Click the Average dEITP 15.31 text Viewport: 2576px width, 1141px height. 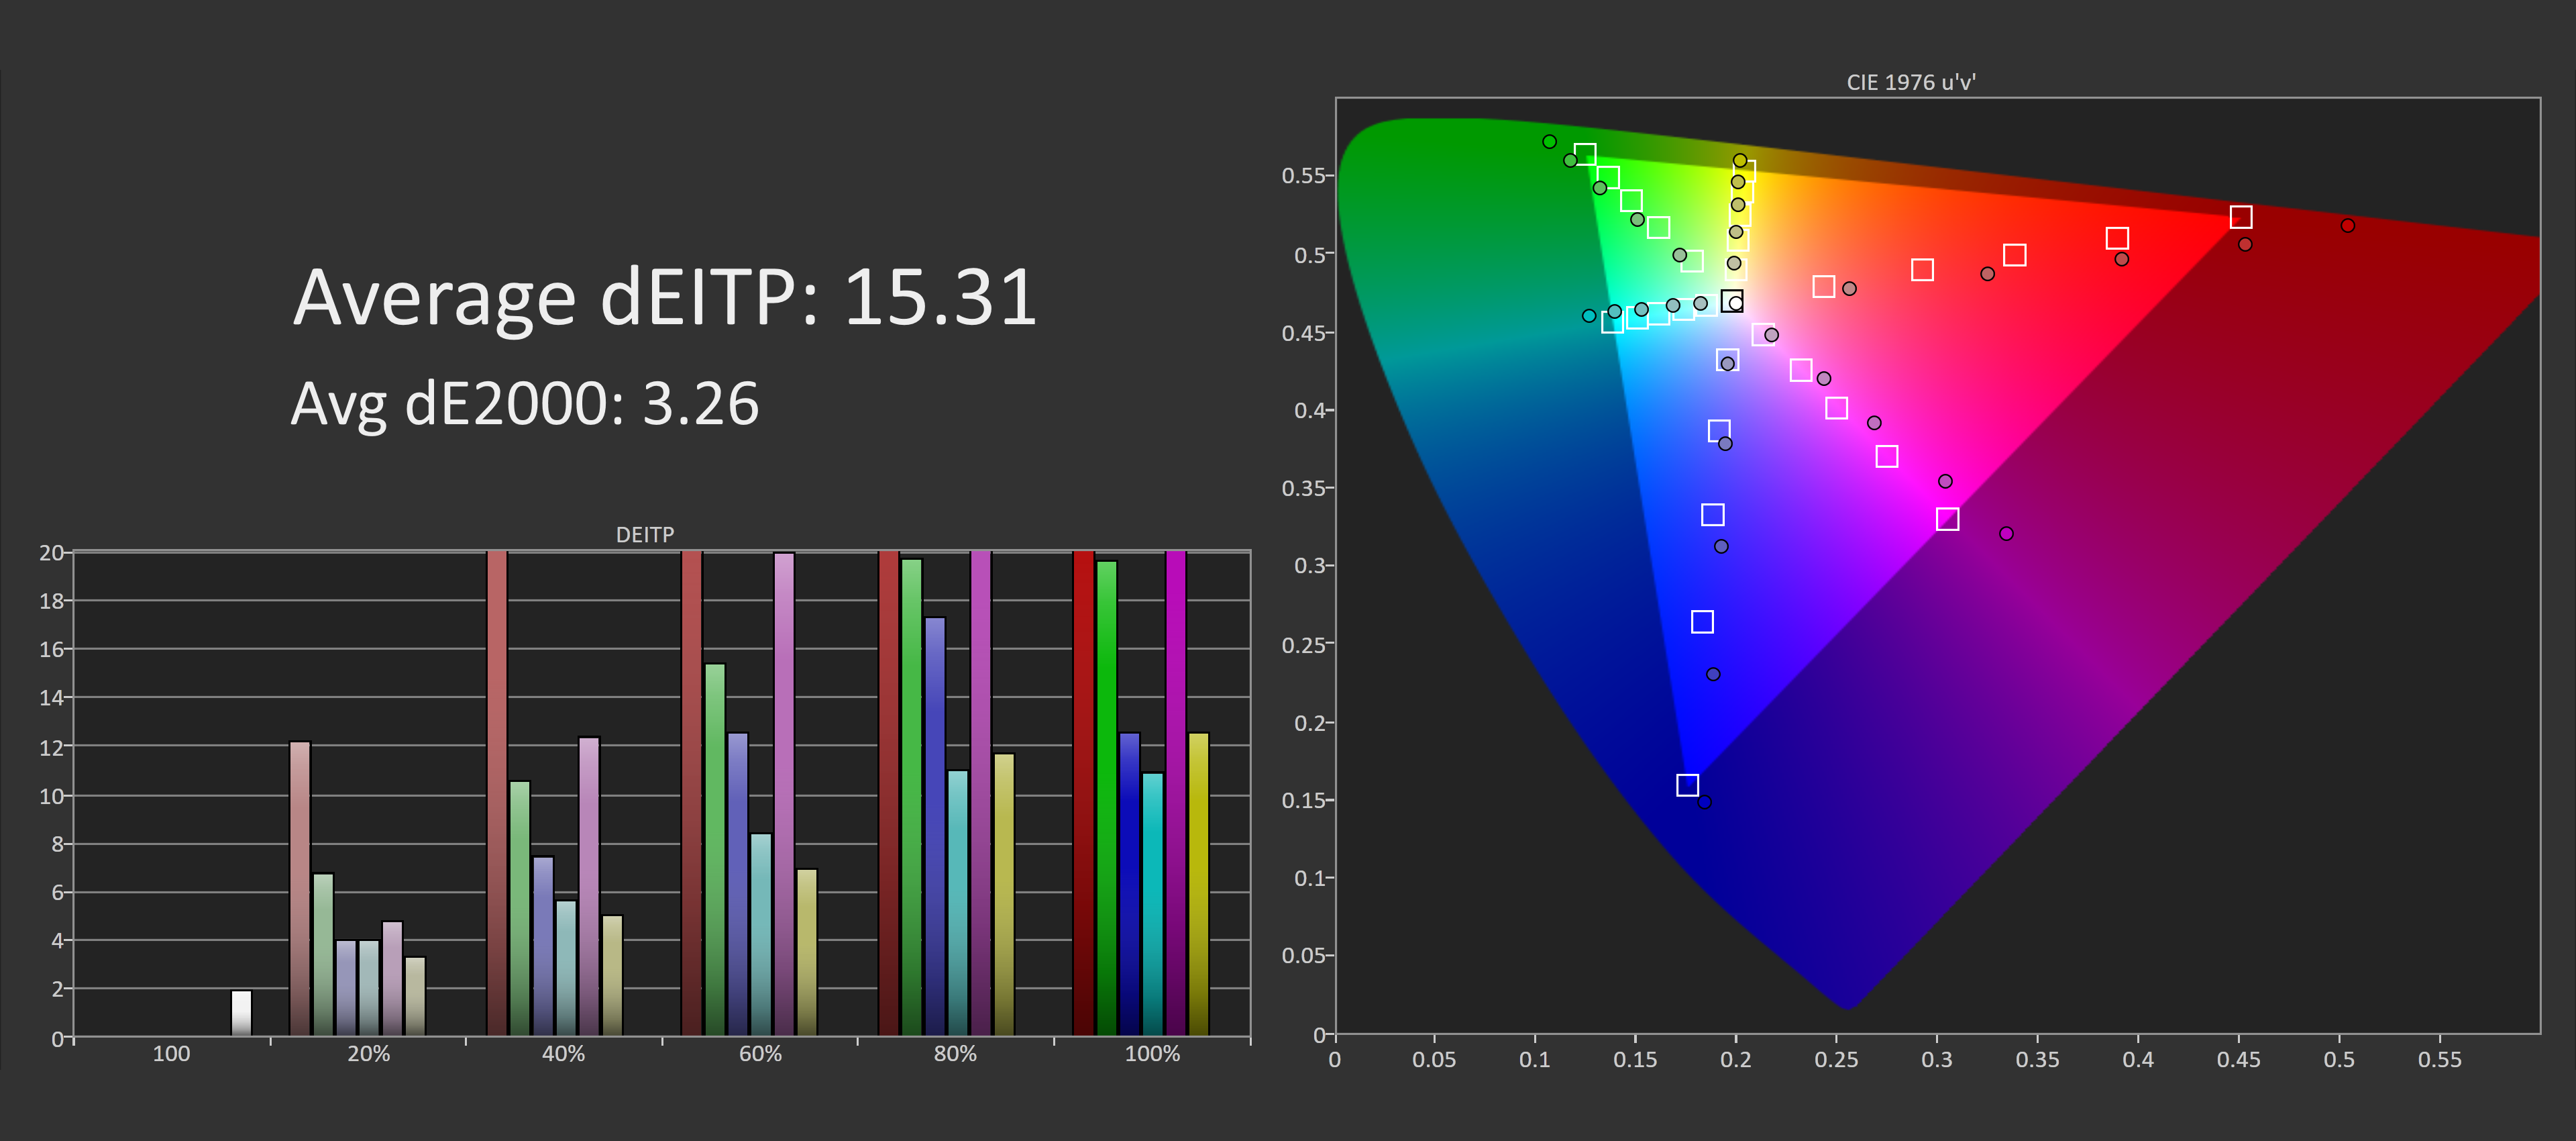pyautogui.click(x=665, y=297)
